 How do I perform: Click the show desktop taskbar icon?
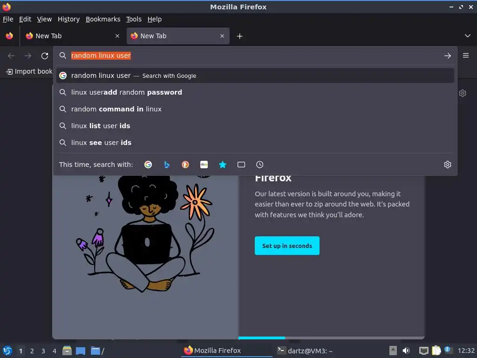click(81, 351)
